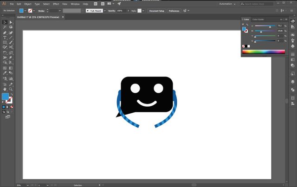Select the Direct Selection tool

(11, 22)
